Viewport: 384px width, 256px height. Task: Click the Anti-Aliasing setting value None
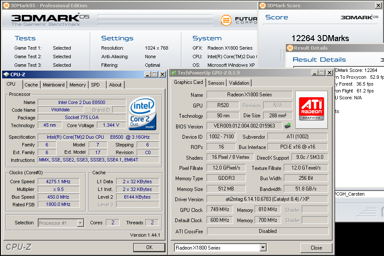click(x=150, y=57)
